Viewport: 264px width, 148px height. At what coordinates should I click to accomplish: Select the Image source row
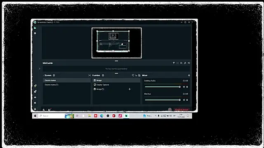coord(116,81)
